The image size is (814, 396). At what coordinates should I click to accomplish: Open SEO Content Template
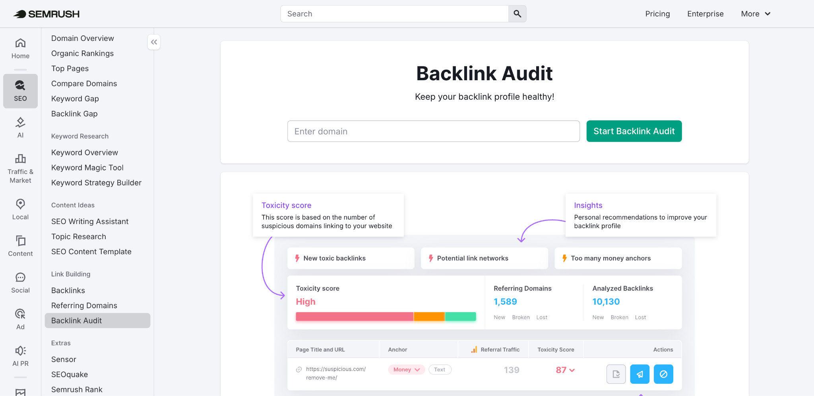[x=91, y=251]
